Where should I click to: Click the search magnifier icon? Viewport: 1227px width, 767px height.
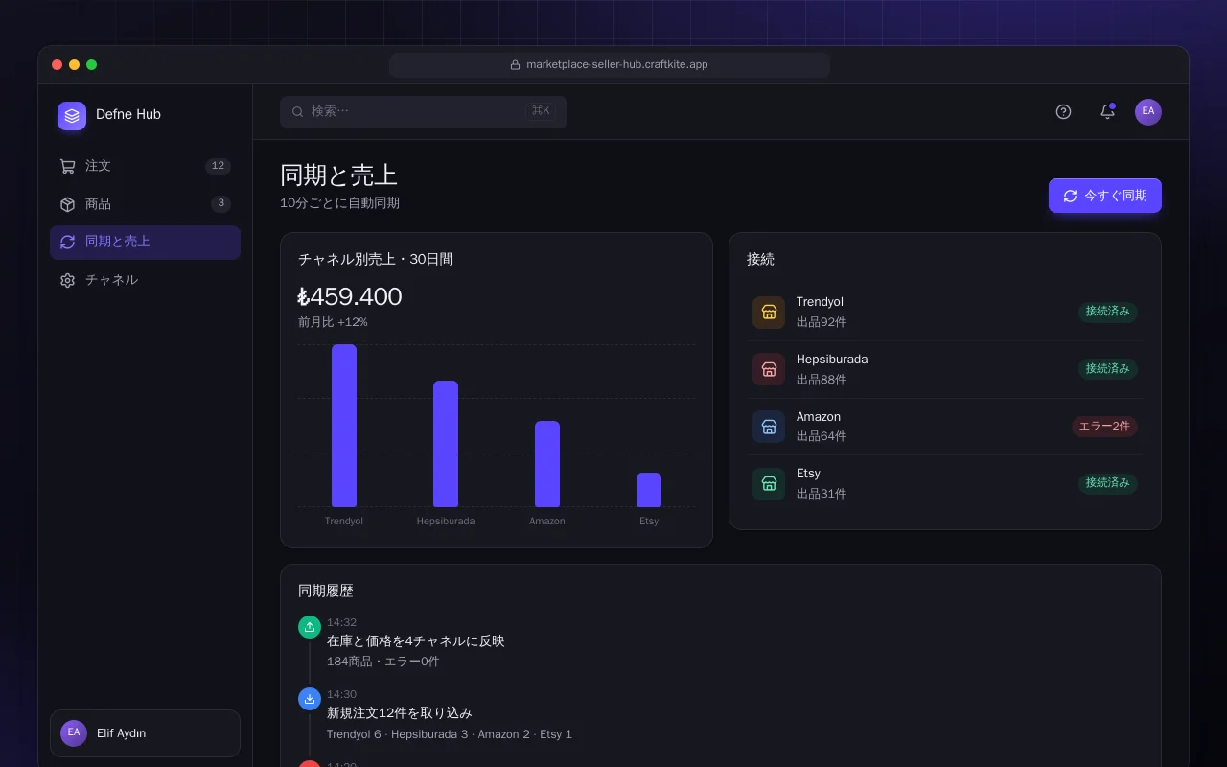[x=298, y=111]
